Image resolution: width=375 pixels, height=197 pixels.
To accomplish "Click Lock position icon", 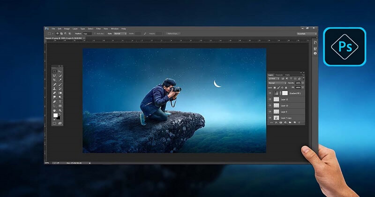I will click(282, 88).
